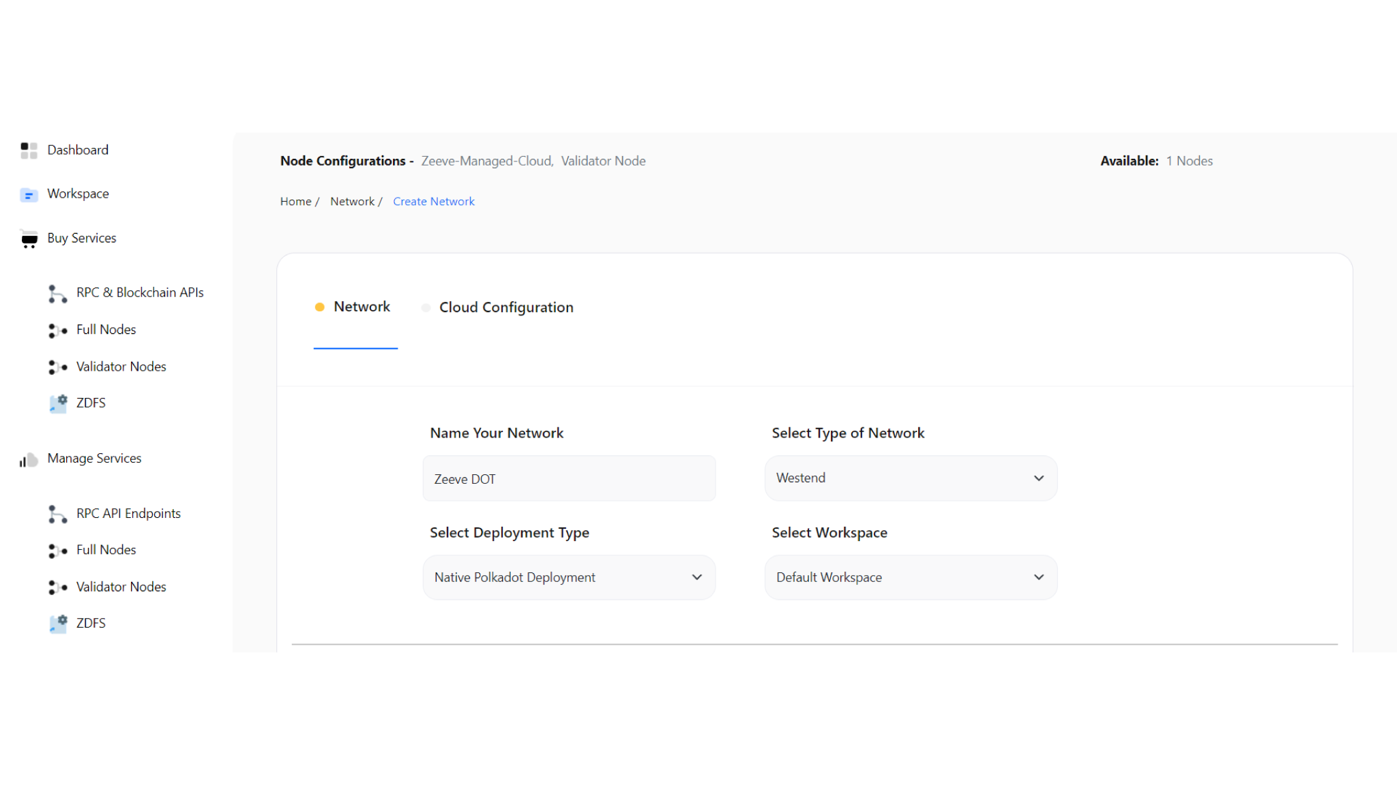Click the ZDFS icon under Manage Services
Viewport: 1397px width, 785px height.
[57, 624]
